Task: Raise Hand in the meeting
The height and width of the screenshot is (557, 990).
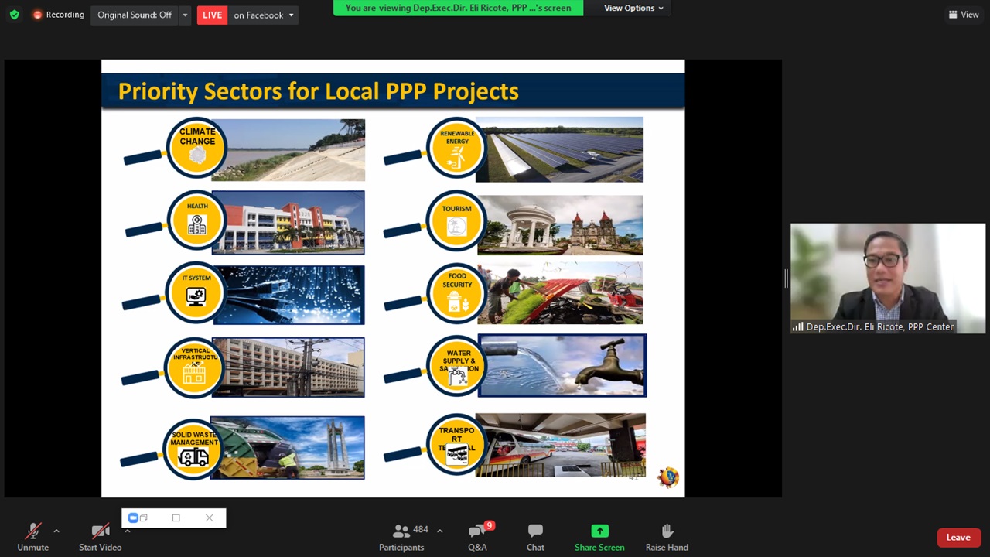Action: point(667,537)
